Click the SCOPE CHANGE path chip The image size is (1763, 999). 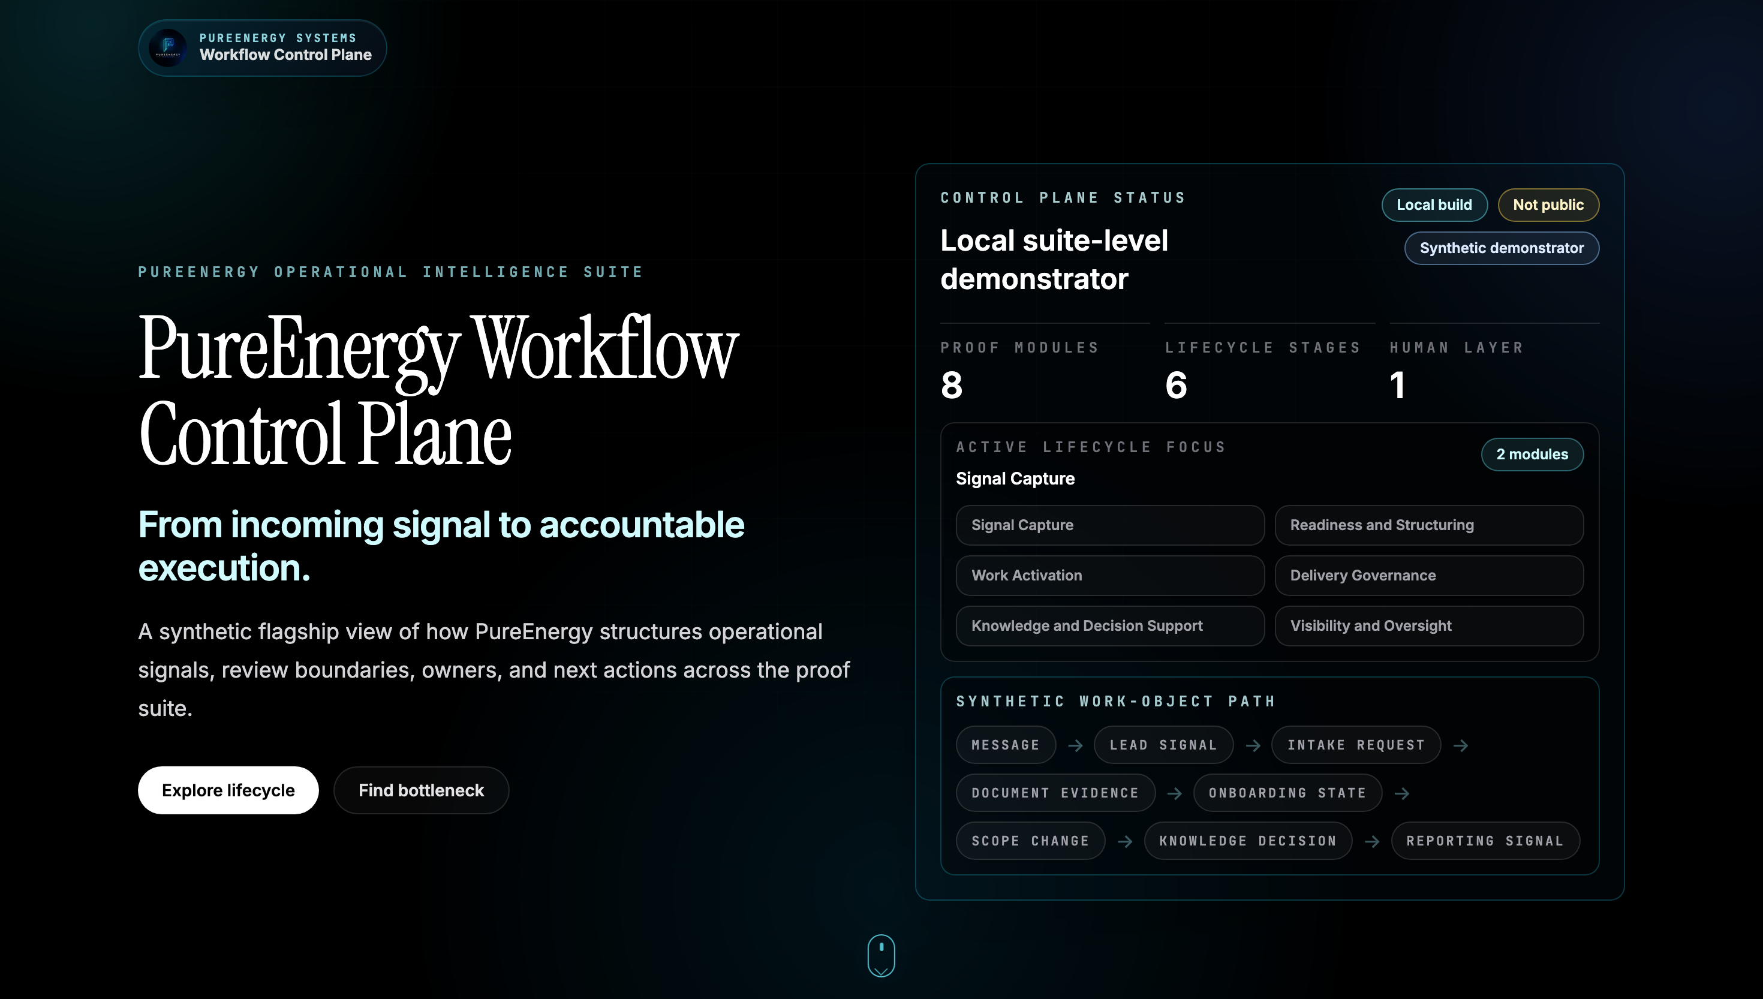coord(1030,841)
